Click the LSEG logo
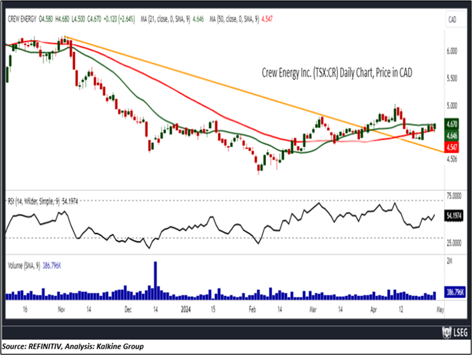The image size is (472, 355). click(454, 332)
